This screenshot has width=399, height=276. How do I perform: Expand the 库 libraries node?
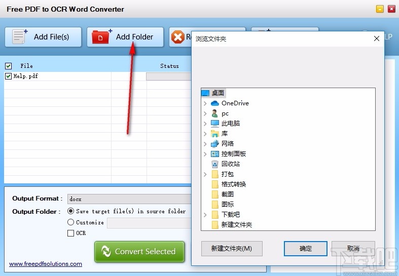coord(205,134)
